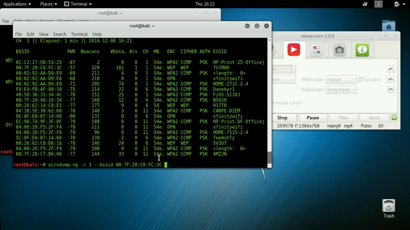
Task: Click BSSID 6C:C2:17:50:53:25
Action: [x=39, y=62]
